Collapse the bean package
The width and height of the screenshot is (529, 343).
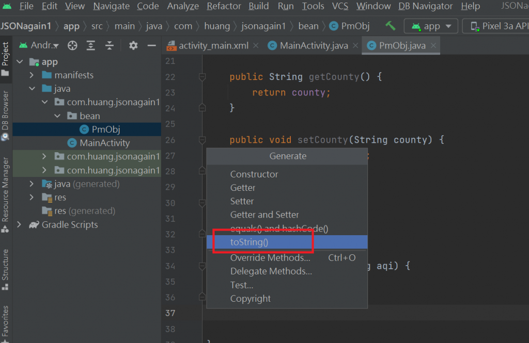point(57,116)
